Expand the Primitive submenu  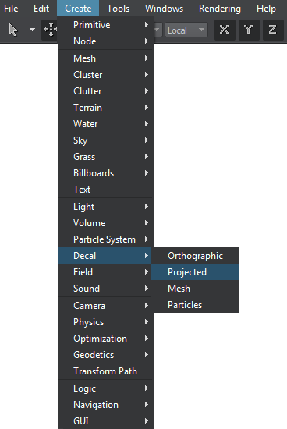pos(105,25)
